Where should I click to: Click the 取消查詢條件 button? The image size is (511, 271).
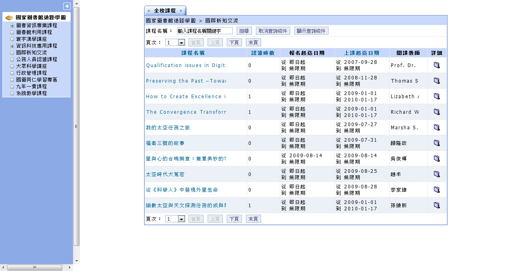(273, 31)
